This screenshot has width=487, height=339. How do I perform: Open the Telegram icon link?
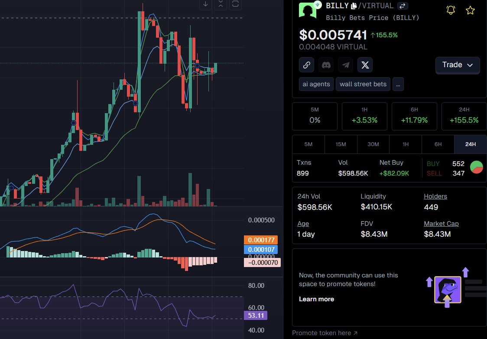346,65
